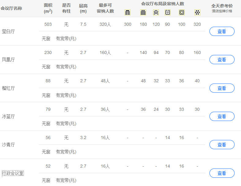This screenshot has height=186, width=241.
Task: Click the fishbone chevron layout icon
Action: click(156, 13)
